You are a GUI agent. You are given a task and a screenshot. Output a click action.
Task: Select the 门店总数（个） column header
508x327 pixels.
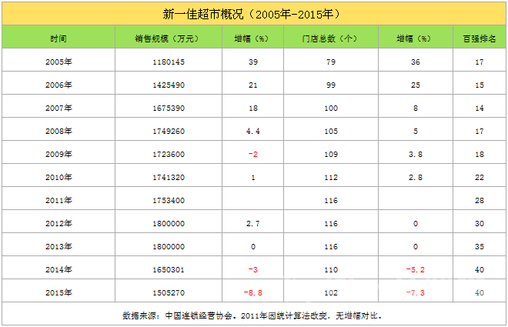(x=329, y=38)
